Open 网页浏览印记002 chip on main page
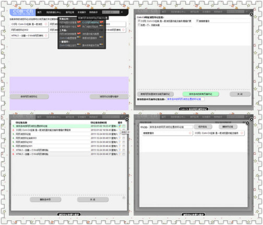Viewport: 263px width, 225px height. pyautogui.click(x=29, y=30)
